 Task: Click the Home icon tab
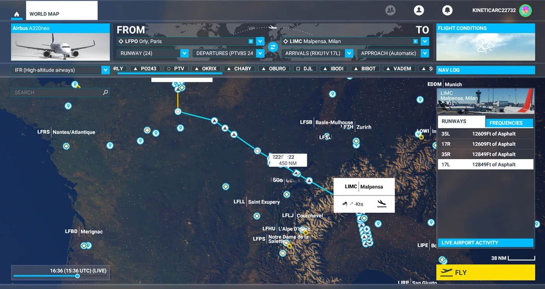click(16, 14)
